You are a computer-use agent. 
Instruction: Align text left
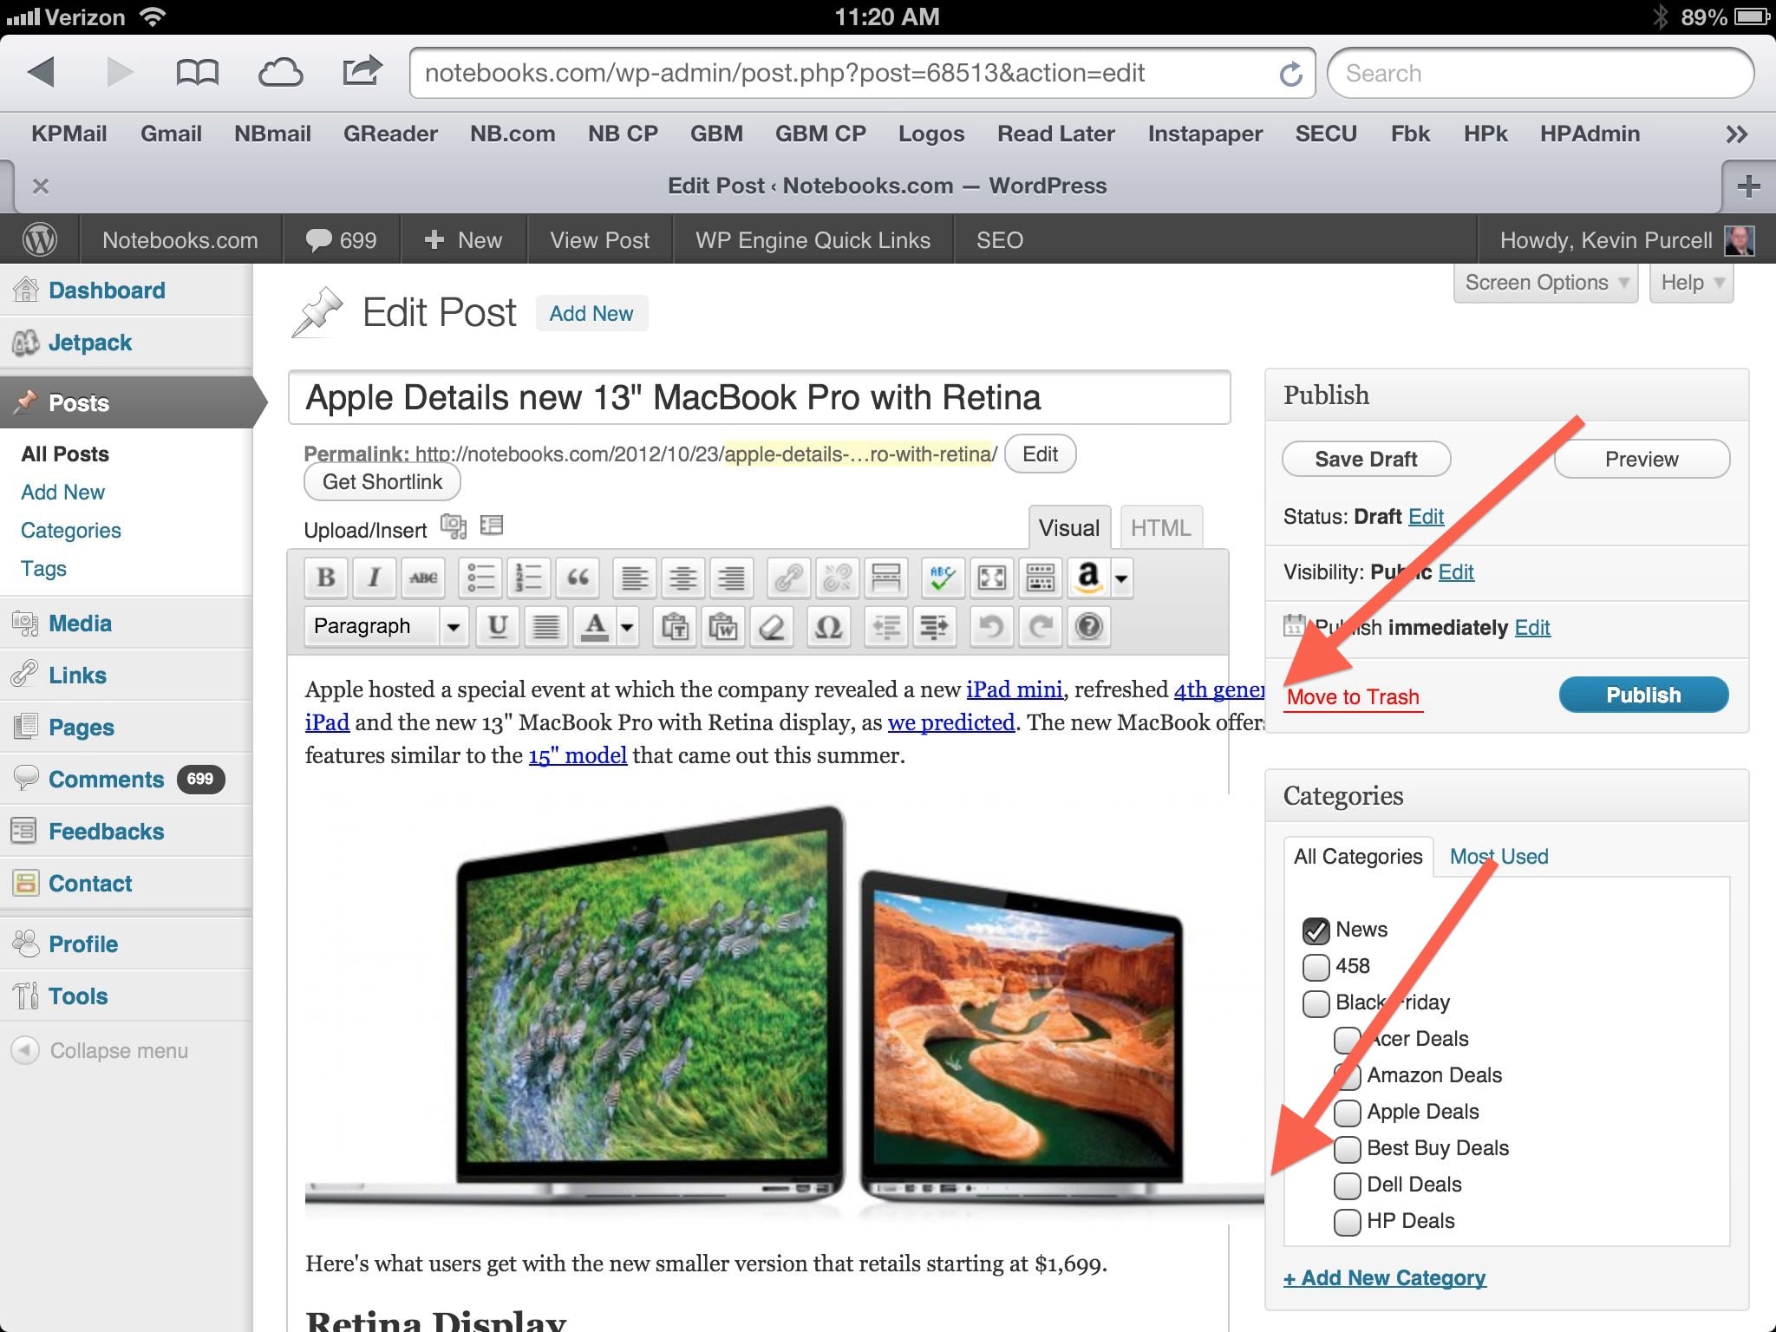(x=635, y=578)
